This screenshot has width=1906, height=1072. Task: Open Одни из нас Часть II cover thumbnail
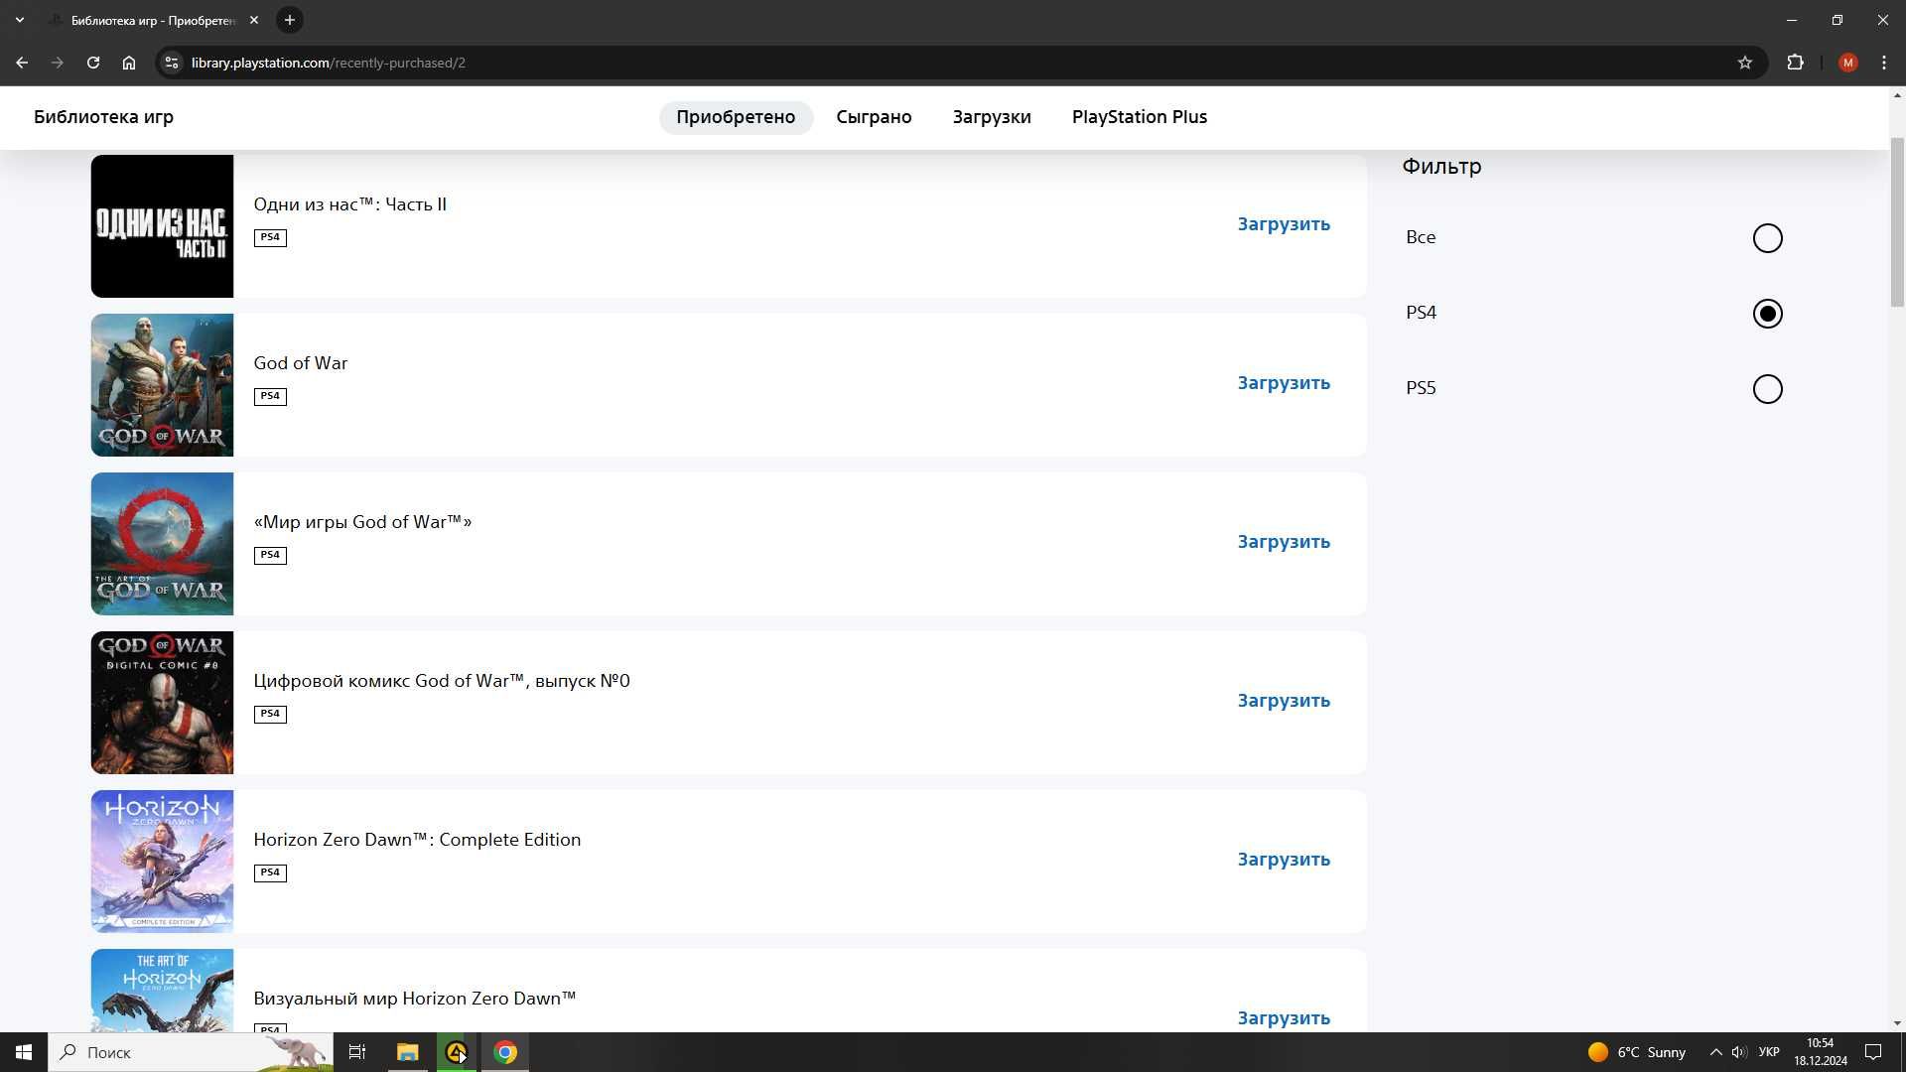click(x=162, y=226)
